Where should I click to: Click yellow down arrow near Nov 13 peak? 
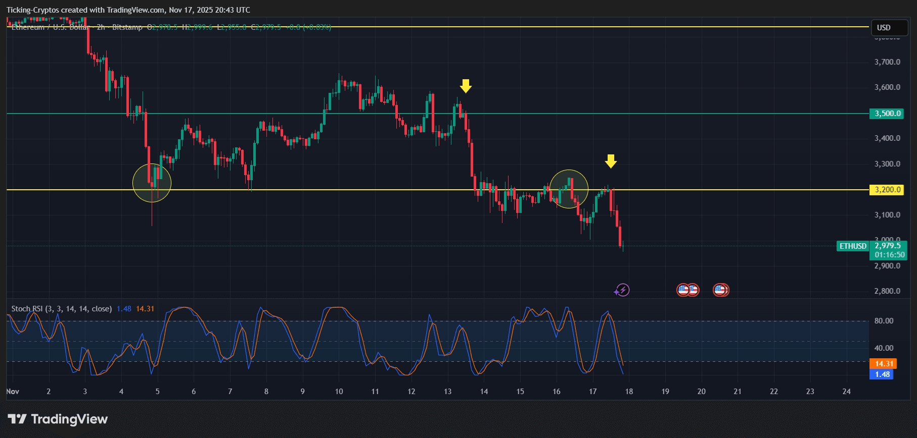pyautogui.click(x=466, y=86)
